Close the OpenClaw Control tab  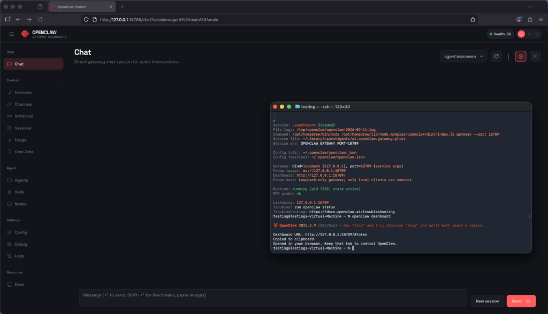(111, 6)
